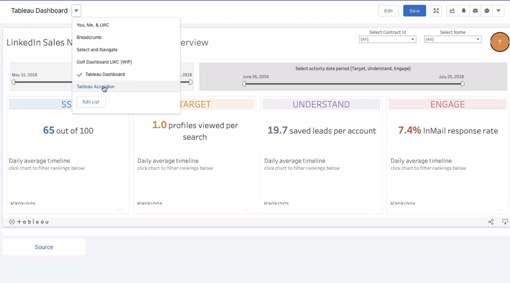Image resolution: width=510 pixels, height=283 pixels.
Task: Select Tableau Accordion from the list
Action: tap(126, 87)
